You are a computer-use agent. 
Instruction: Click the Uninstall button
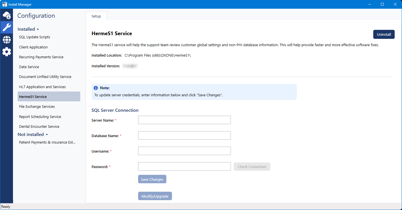click(x=384, y=34)
